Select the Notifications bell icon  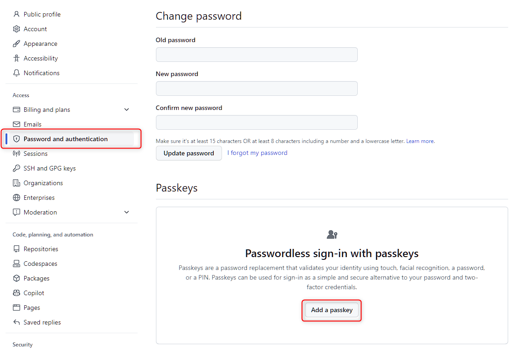pyautogui.click(x=16, y=73)
